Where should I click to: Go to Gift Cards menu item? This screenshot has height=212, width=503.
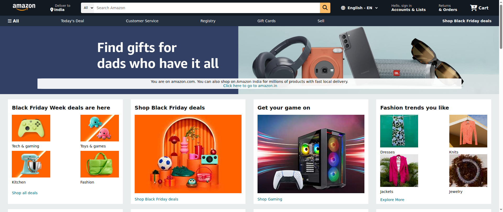pyautogui.click(x=266, y=21)
